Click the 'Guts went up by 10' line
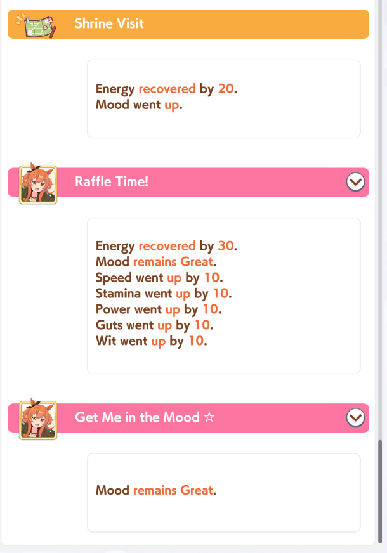 155,325
